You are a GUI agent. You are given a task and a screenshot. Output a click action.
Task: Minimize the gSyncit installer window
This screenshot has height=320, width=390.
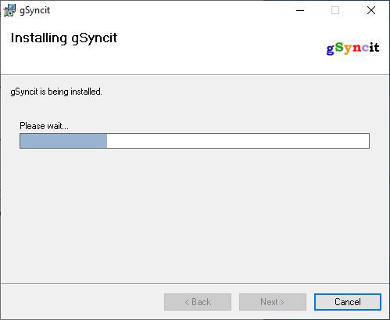[300, 10]
